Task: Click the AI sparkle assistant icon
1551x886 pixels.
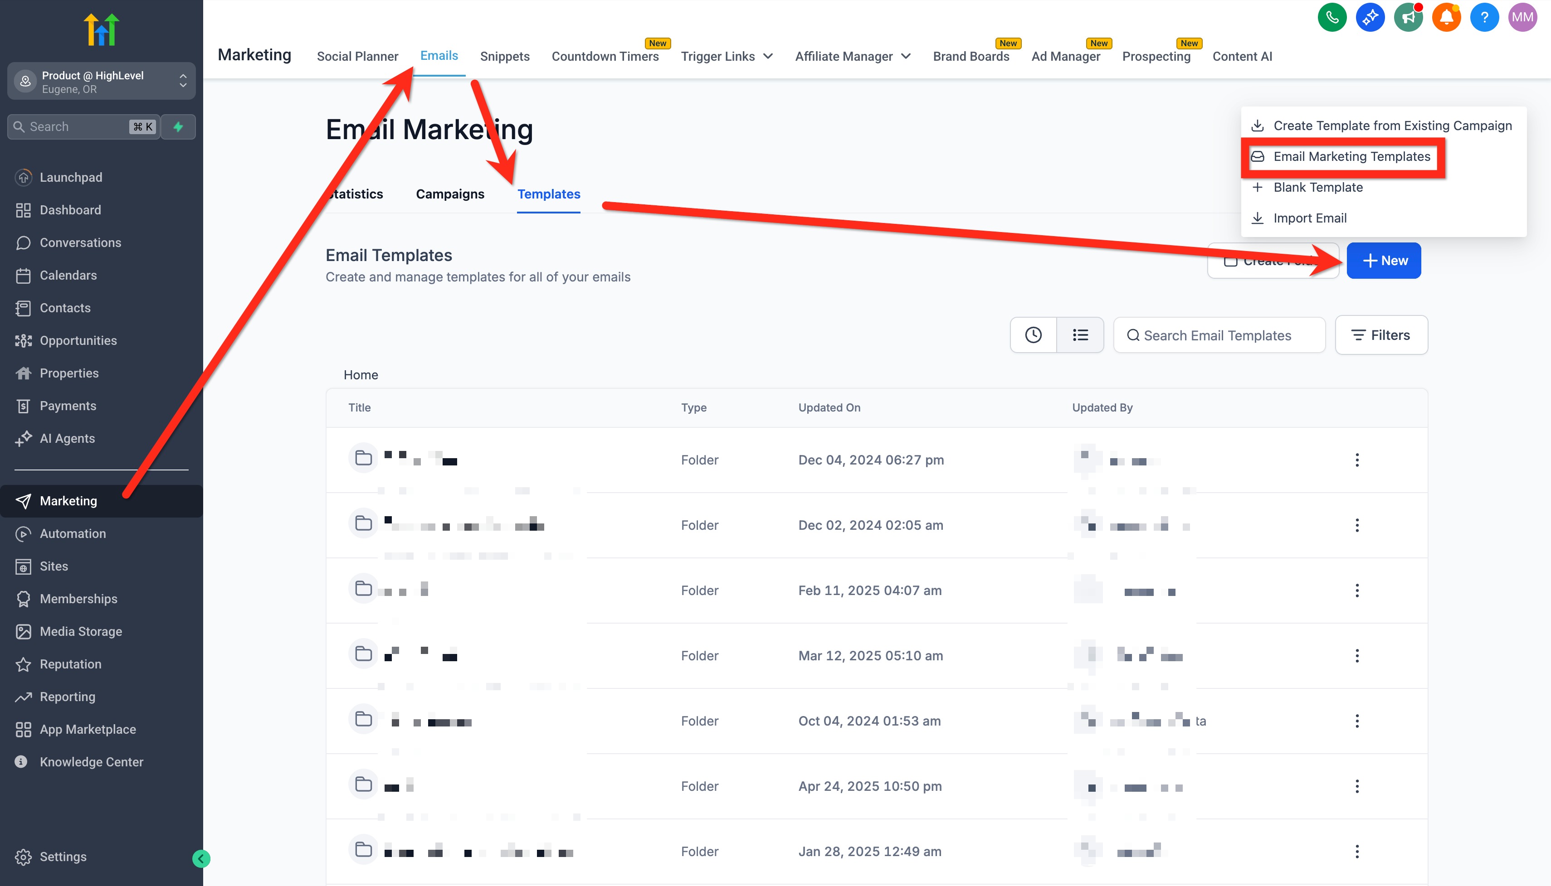Action: (1370, 17)
